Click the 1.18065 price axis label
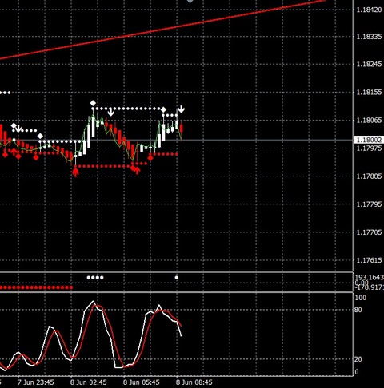This screenshot has height=388, width=384. pos(369,120)
